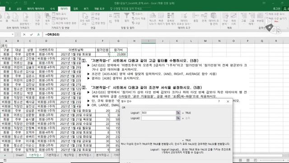This screenshot has height=163, width=289.
Task: Confirm the formula with checkmark button
Action: [x=31, y=34]
